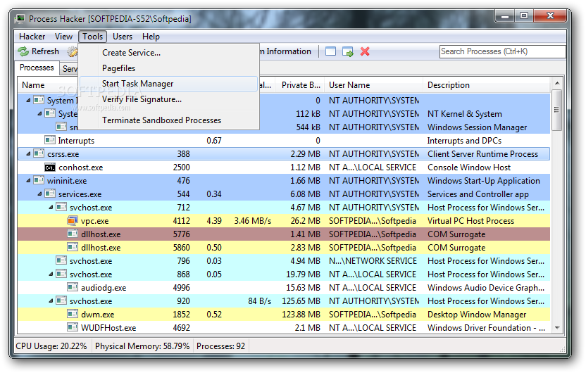The image size is (586, 373).
Task: Select Start Task Manager menu entry
Action: [169, 84]
